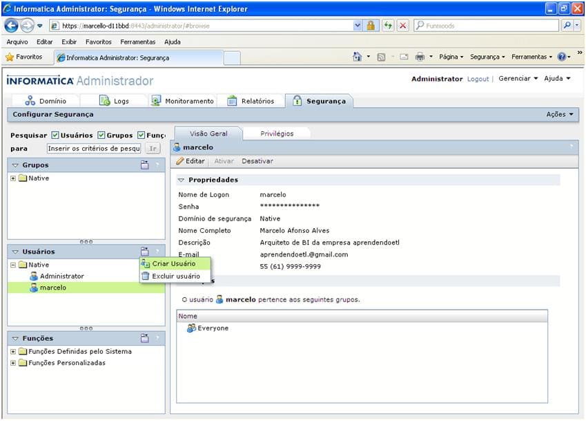Screen dimensions: 586x421
Task: Switch to the Relatórios tab
Action: pyautogui.click(x=251, y=101)
